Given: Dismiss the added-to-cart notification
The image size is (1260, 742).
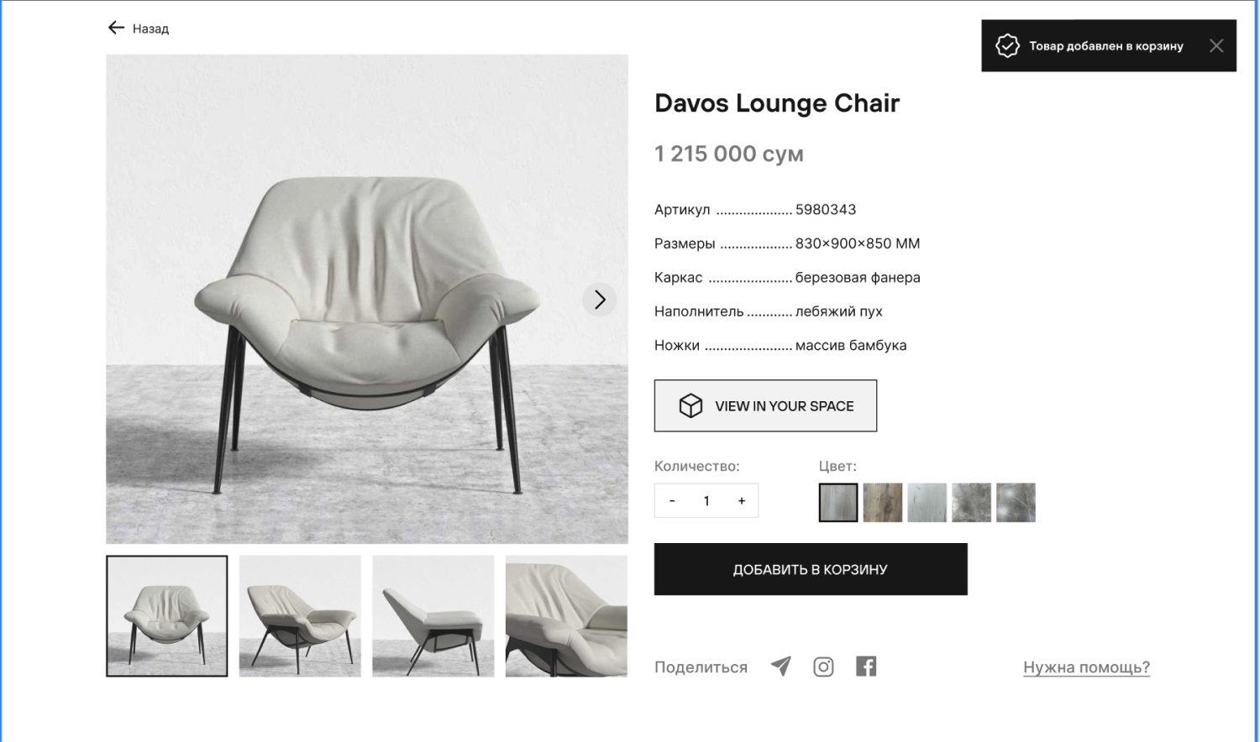Looking at the screenshot, I should [1216, 45].
